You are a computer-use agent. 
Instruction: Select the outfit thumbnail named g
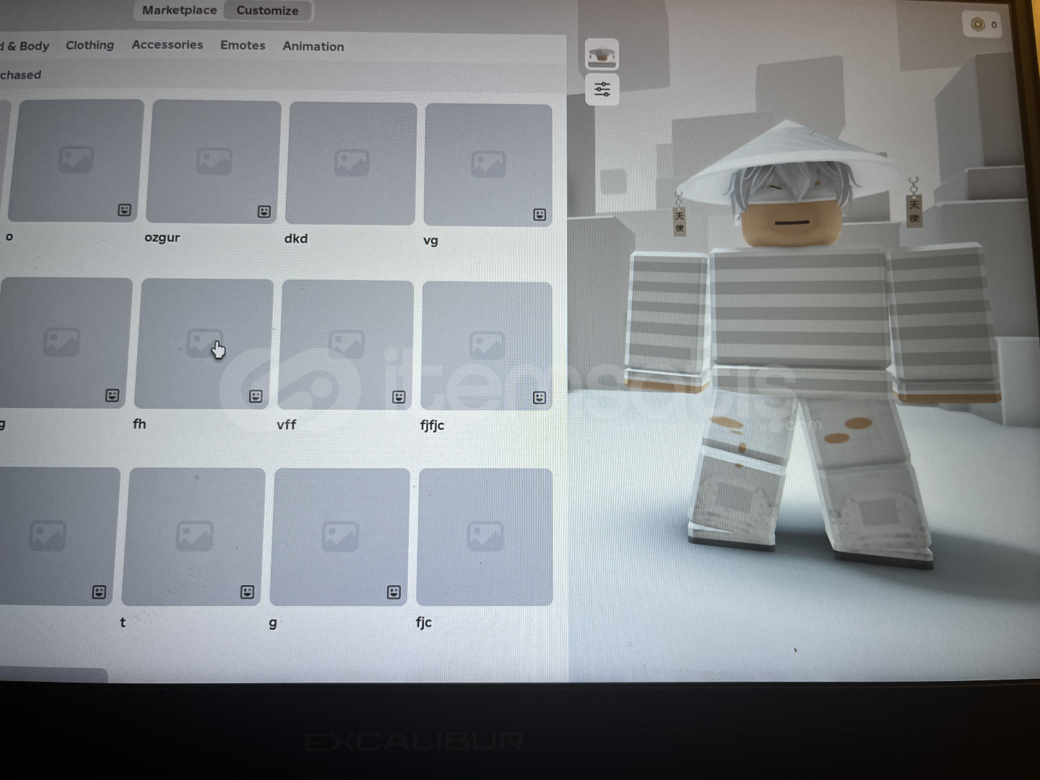click(339, 537)
